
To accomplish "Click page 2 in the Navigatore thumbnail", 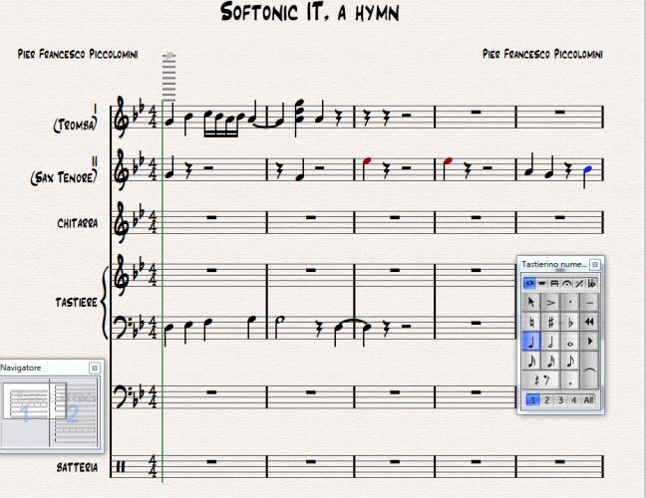I will click(x=74, y=413).
